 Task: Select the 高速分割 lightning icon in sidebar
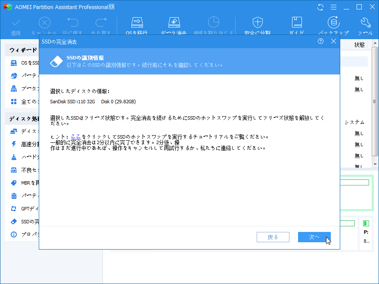point(14,144)
